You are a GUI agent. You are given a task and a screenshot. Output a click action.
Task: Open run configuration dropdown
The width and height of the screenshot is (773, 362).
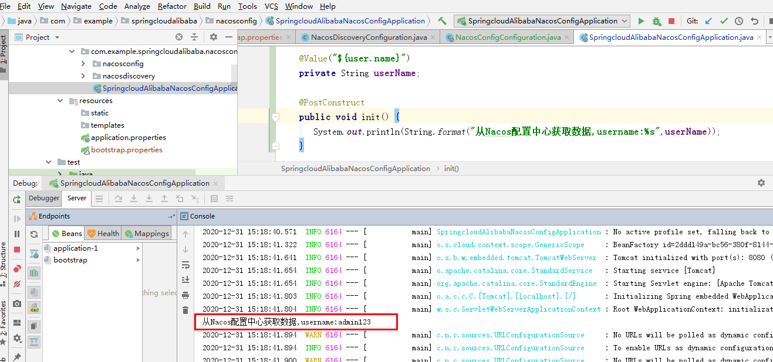coord(624,21)
